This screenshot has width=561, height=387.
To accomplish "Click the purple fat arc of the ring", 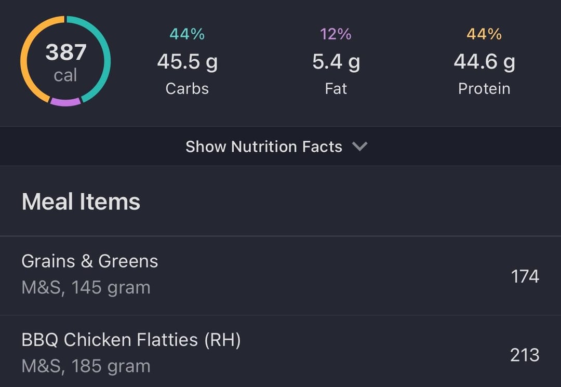I will pyautogui.click(x=65, y=102).
